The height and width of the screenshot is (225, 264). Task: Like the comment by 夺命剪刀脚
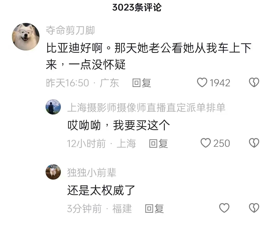(202, 82)
